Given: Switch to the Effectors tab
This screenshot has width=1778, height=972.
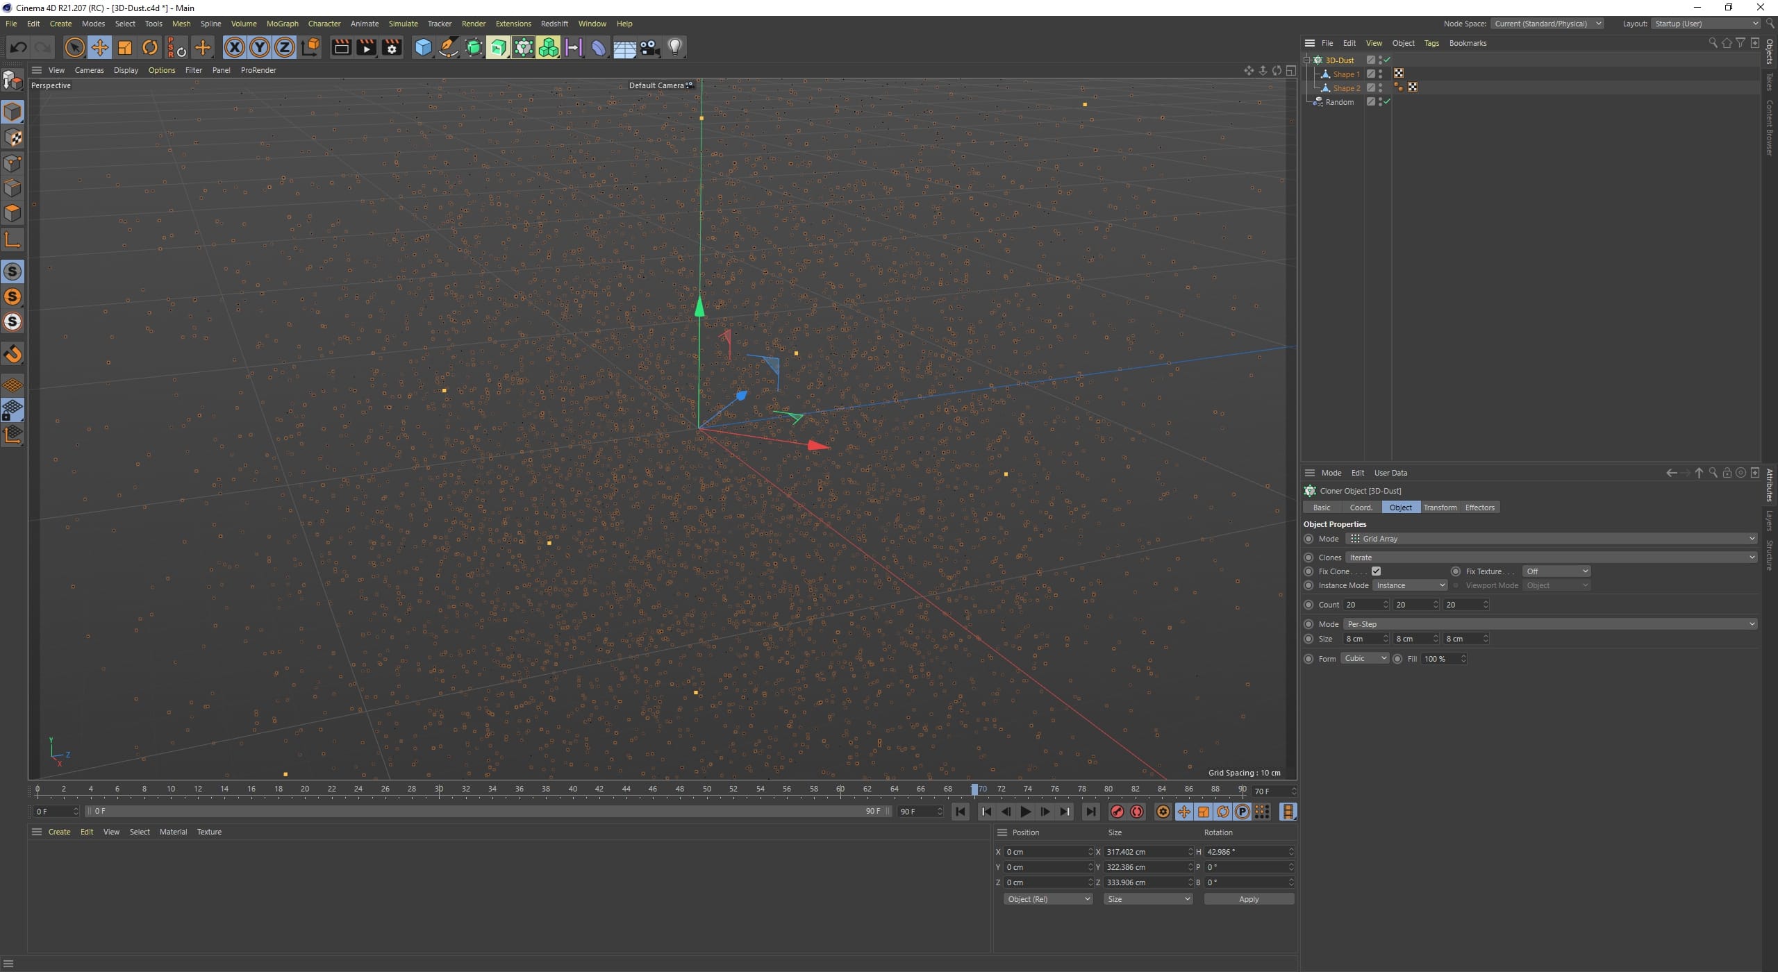Looking at the screenshot, I should 1479,508.
